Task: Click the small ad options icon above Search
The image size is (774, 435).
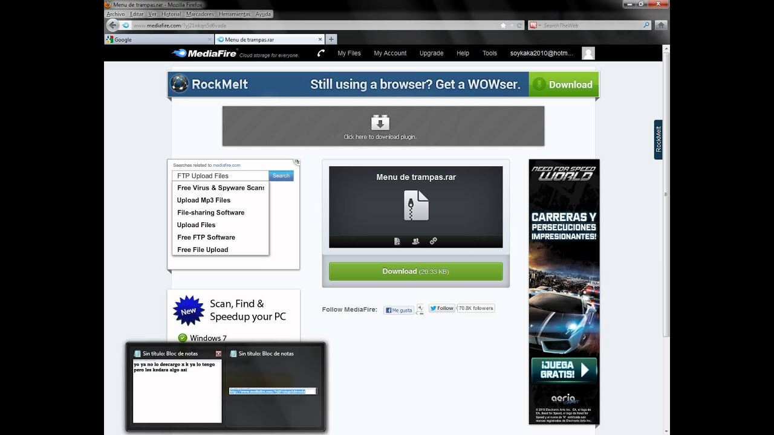Action: (x=296, y=161)
